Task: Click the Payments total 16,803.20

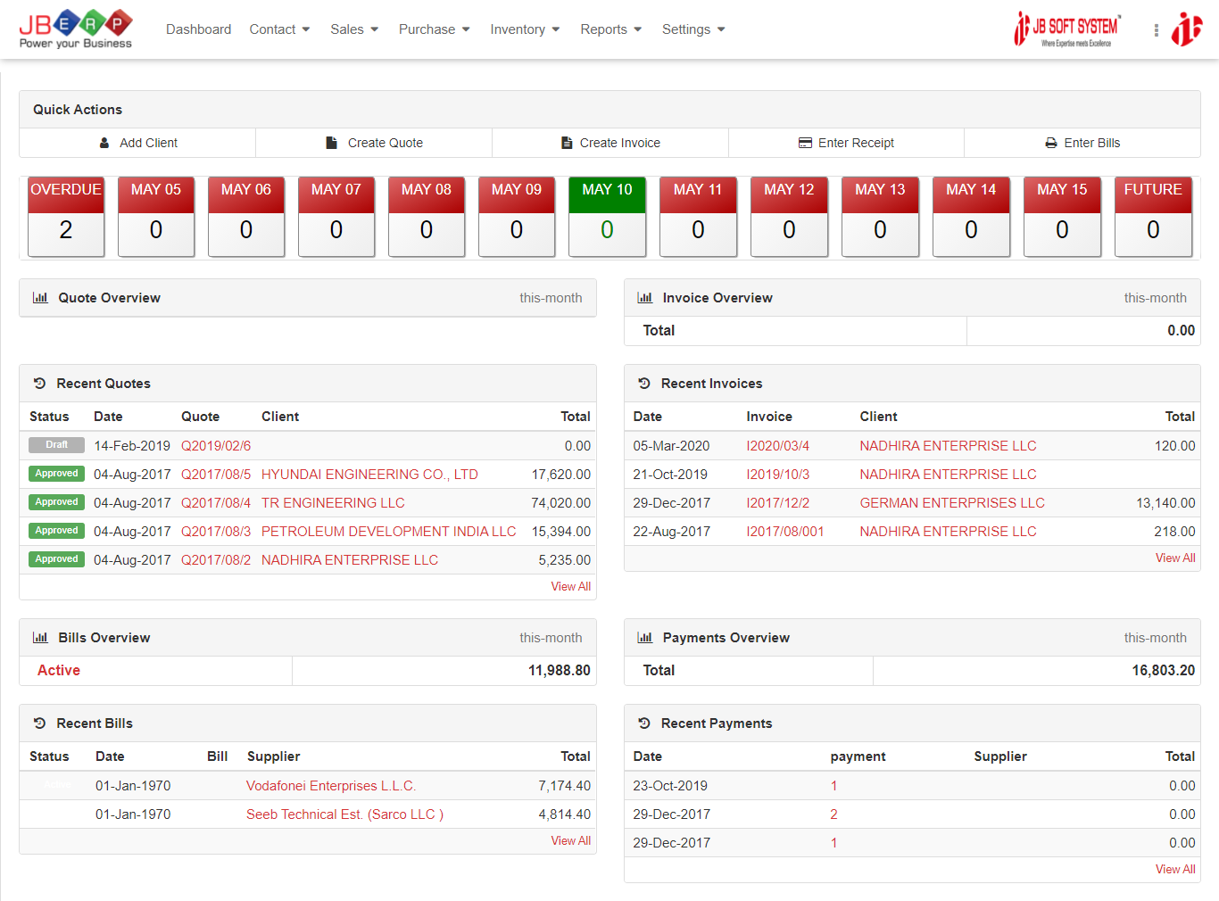Action: point(1164,671)
